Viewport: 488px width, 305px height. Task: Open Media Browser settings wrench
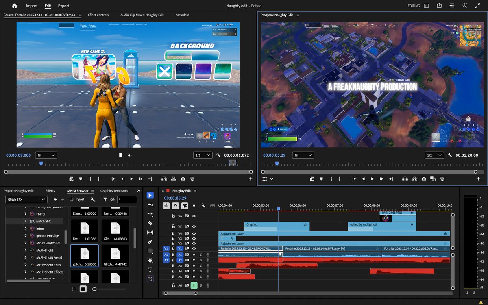(93, 200)
